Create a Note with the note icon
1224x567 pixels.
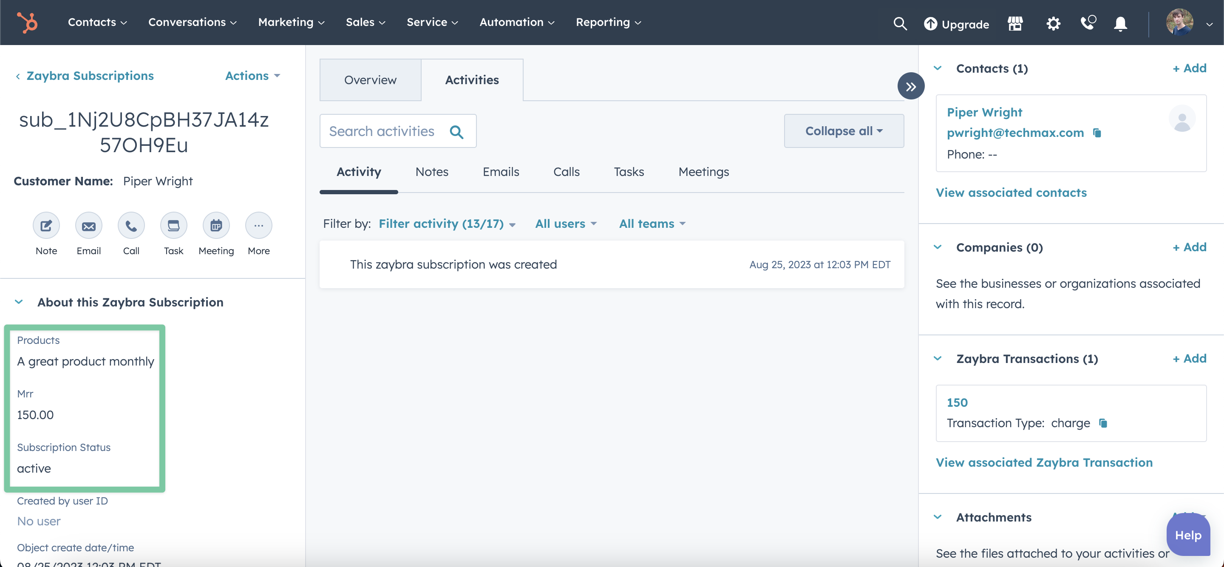pyautogui.click(x=46, y=225)
